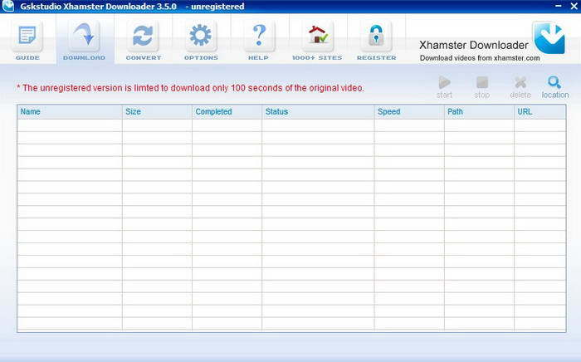The height and width of the screenshot is (362, 581).
Task: Open download location with magnifier icon
Action: 554,87
